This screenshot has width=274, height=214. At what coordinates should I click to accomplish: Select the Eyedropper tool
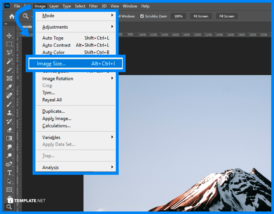[9, 87]
